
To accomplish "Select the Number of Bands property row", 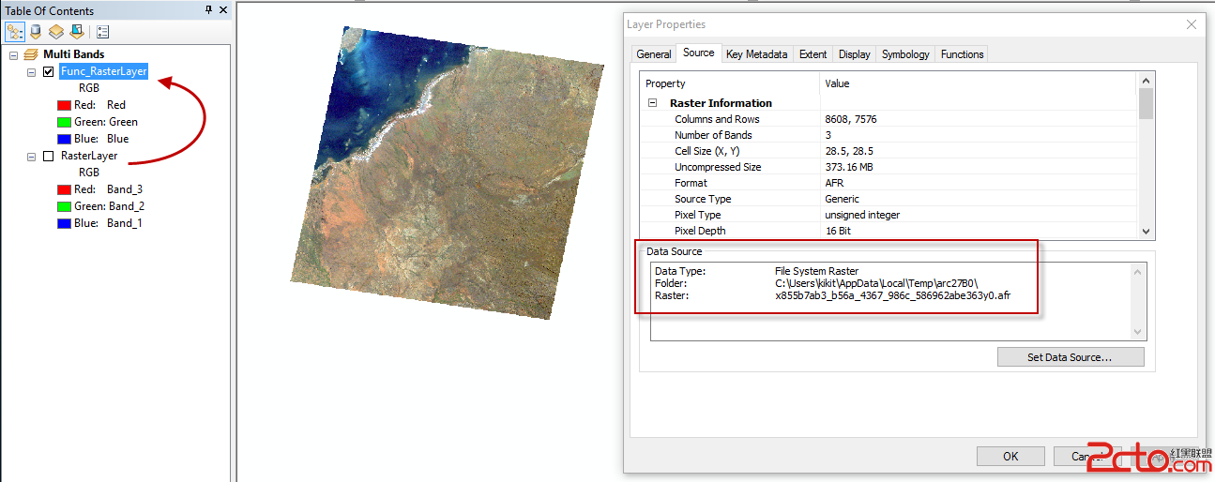I will 888,135.
